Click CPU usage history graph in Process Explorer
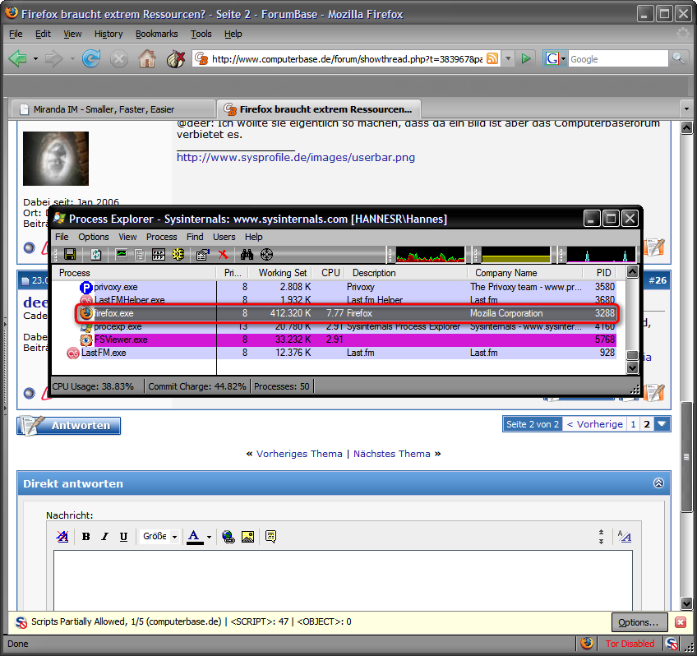 tap(430, 255)
